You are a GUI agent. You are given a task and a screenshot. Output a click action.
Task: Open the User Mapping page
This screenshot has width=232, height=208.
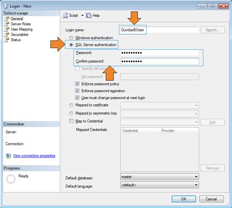coord(22,29)
